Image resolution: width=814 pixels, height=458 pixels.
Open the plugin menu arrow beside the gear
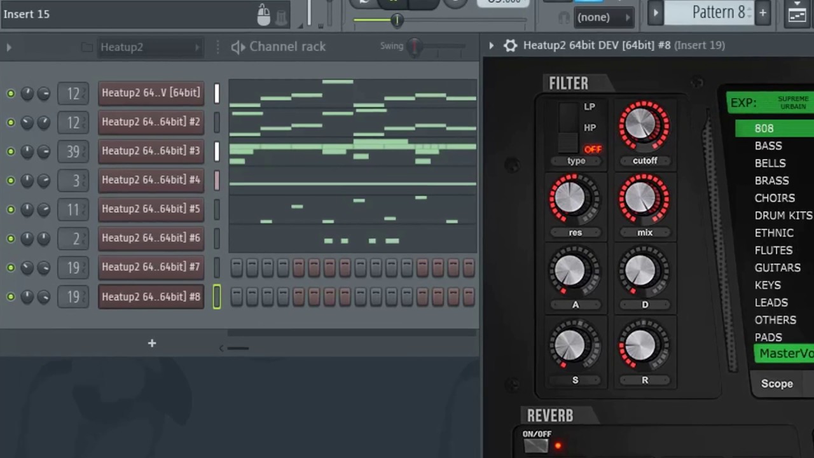[x=491, y=45]
